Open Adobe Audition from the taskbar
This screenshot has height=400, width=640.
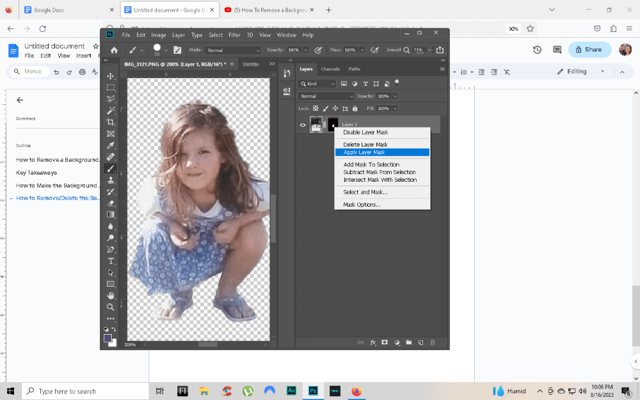pyautogui.click(x=291, y=391)
